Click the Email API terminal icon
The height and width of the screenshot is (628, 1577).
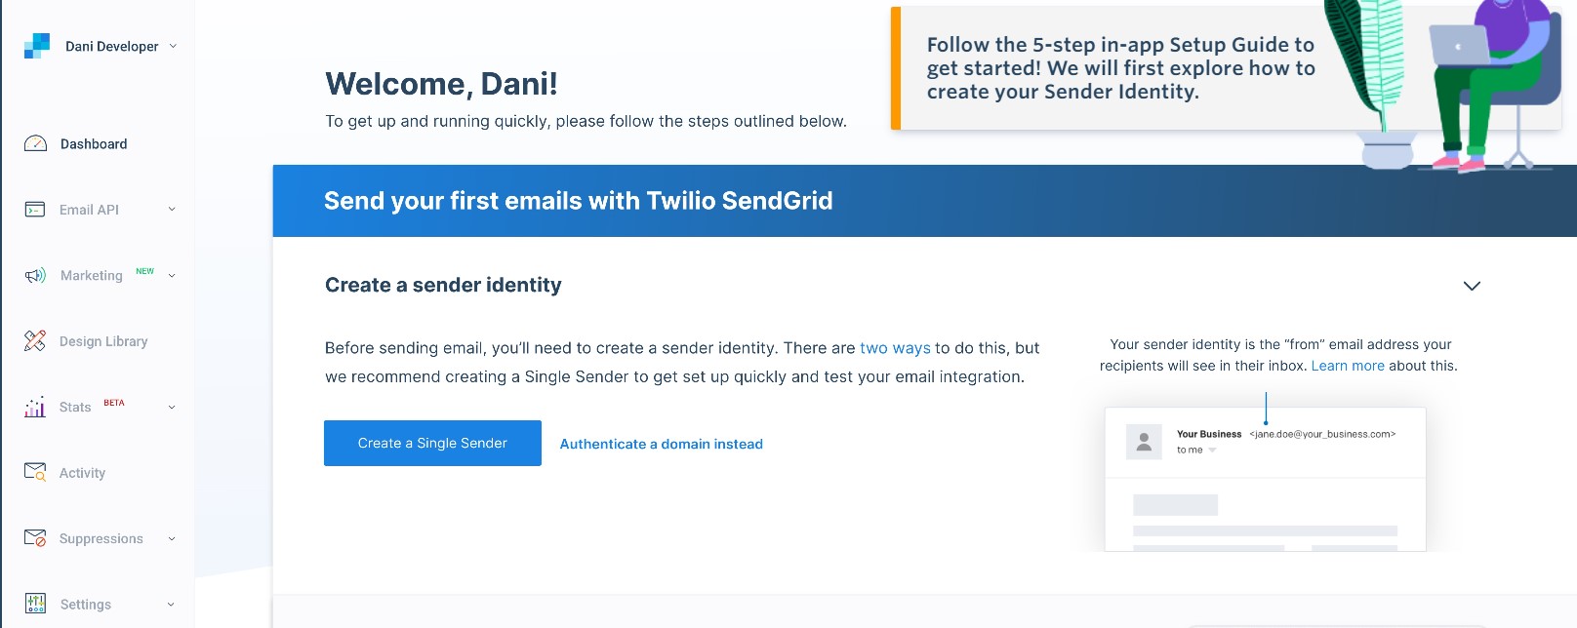pos(35,210)
